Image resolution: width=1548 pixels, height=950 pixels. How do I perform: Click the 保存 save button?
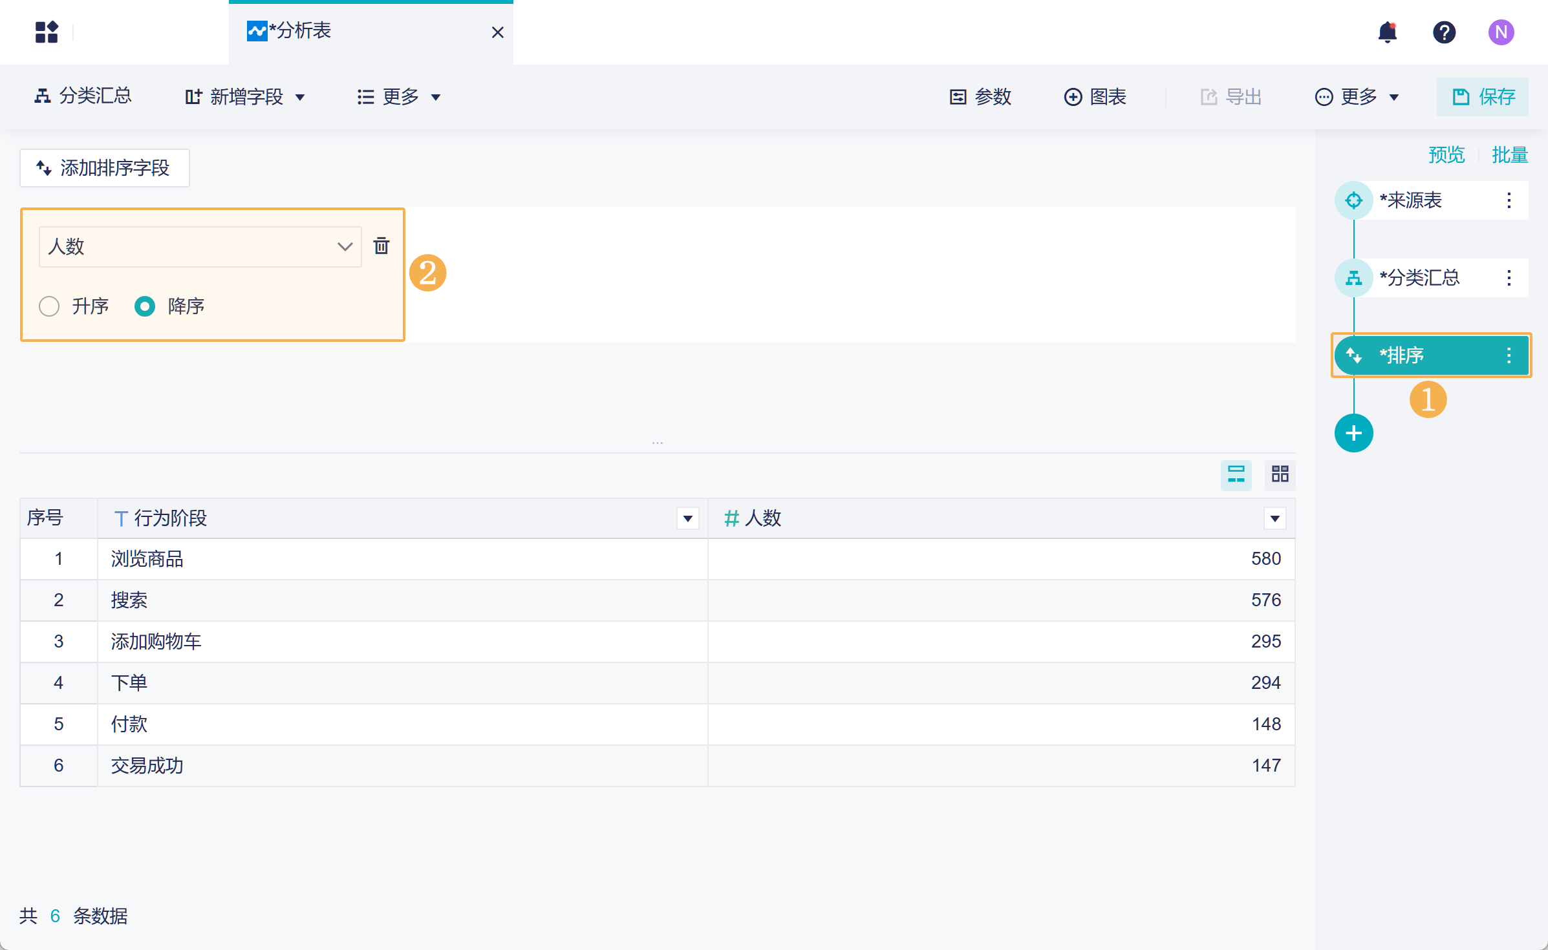(1482, 97)
